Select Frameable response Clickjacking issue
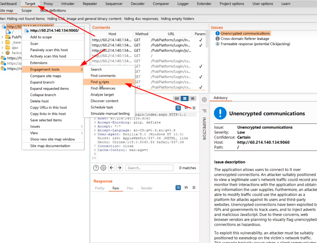The image size is (317, 243). point(255,44)
